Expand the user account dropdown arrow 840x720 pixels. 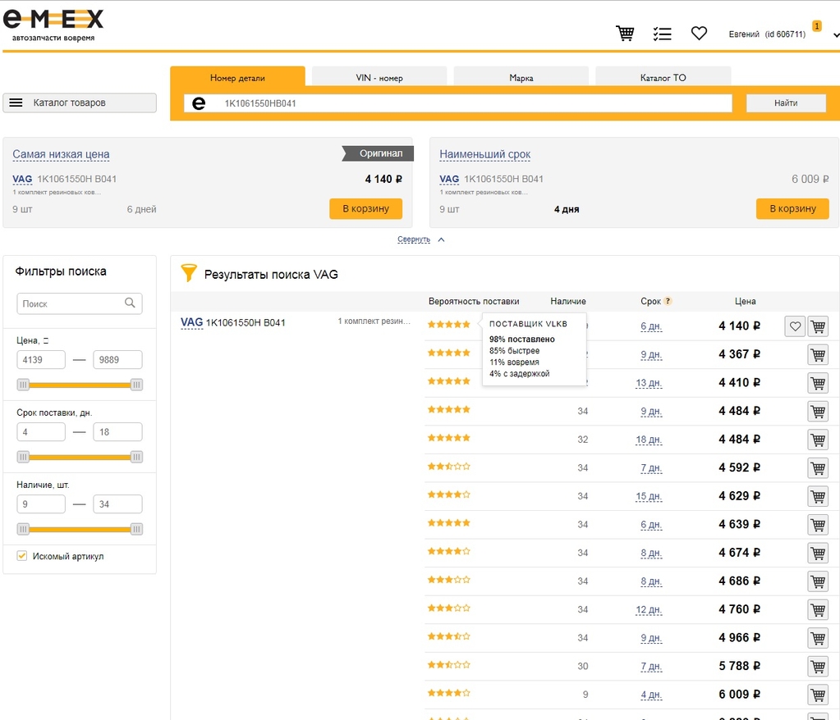click(836, 35)
